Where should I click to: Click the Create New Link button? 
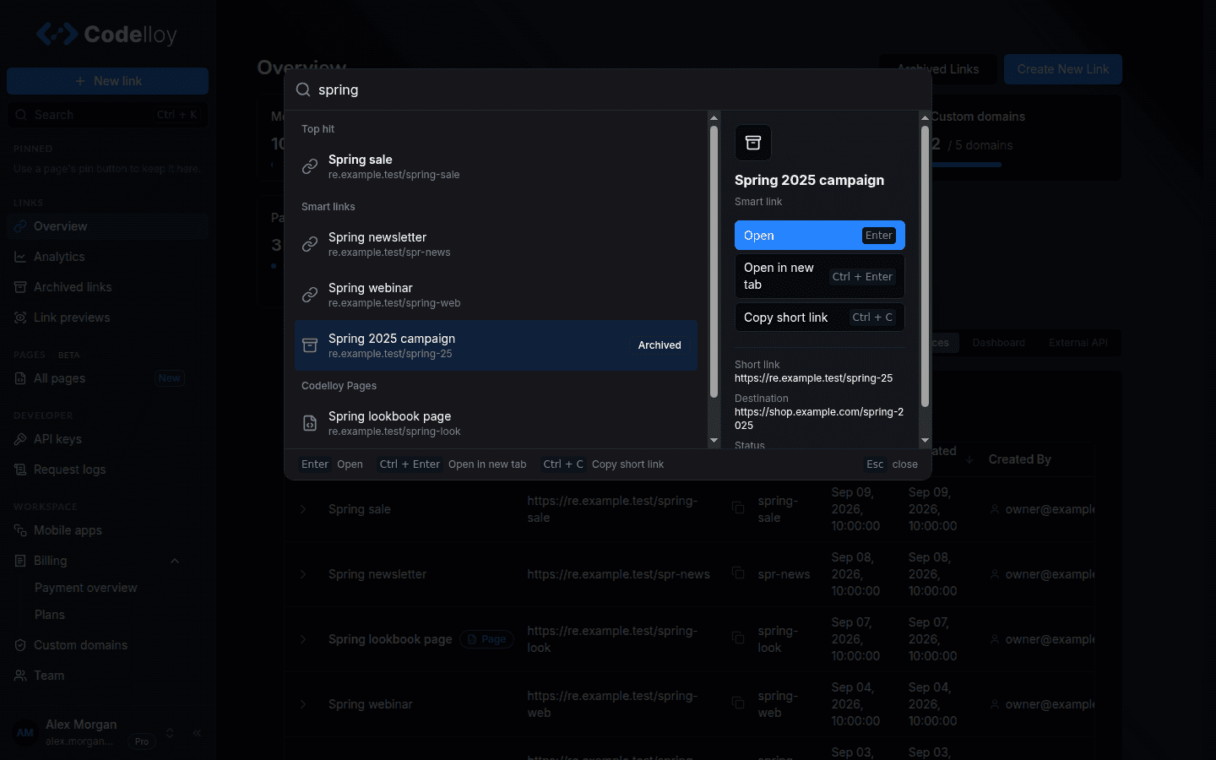coord(1063,69)
